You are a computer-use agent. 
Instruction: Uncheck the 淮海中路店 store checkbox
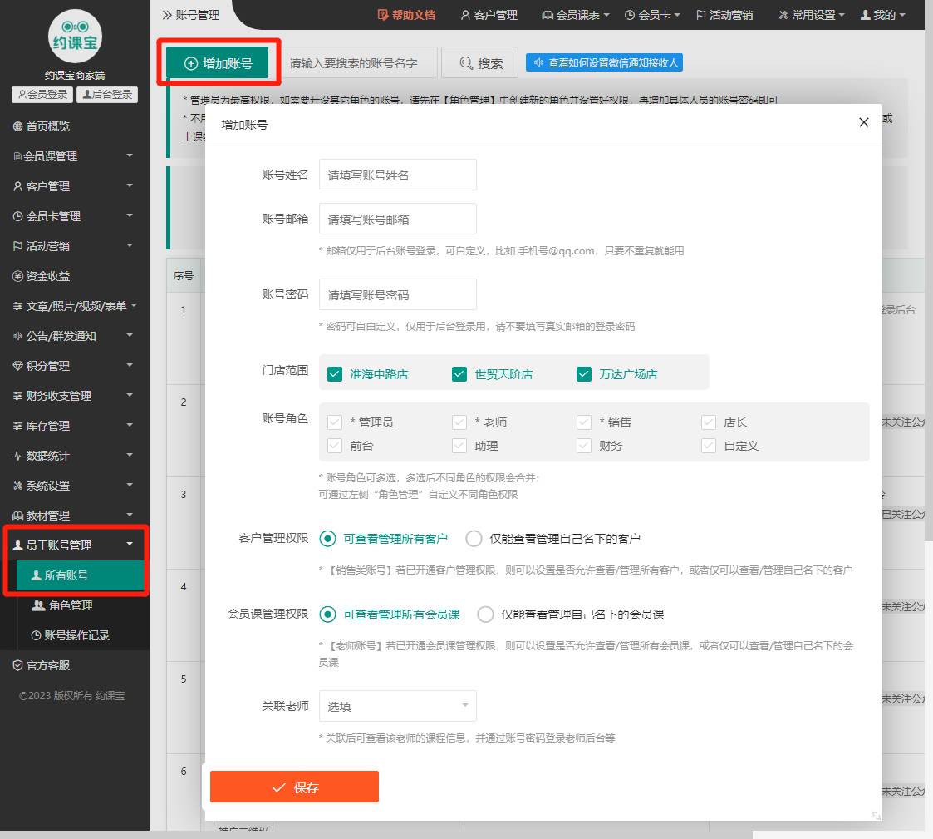335,374
